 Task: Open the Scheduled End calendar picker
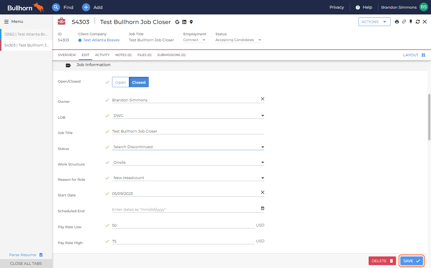tap(263, 208)
